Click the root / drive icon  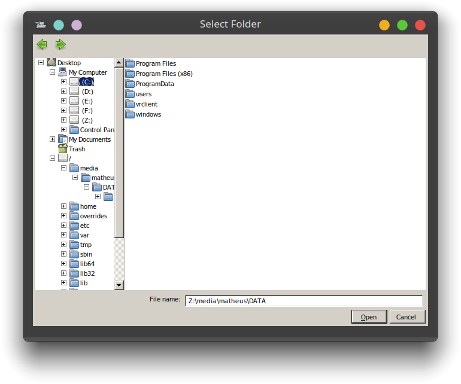pyautogui.click(x=63, y=158)
